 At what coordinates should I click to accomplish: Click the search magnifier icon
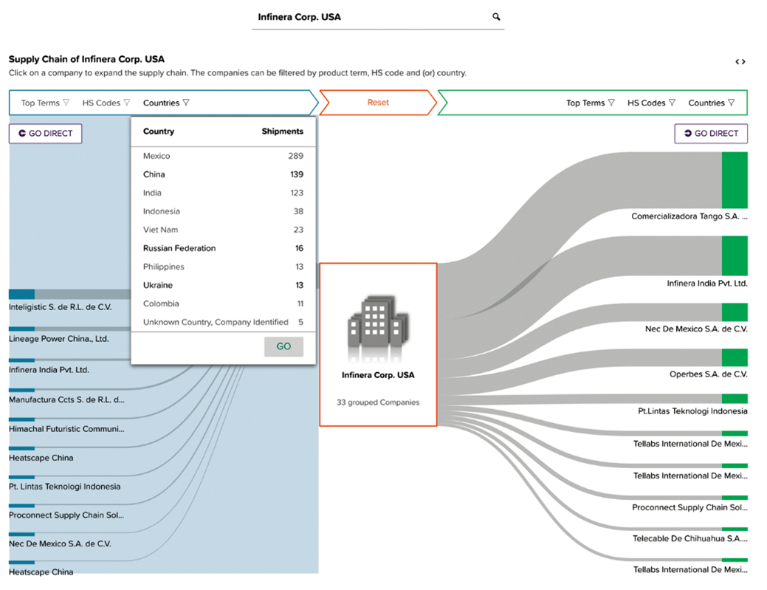click(x=495, y=16)
